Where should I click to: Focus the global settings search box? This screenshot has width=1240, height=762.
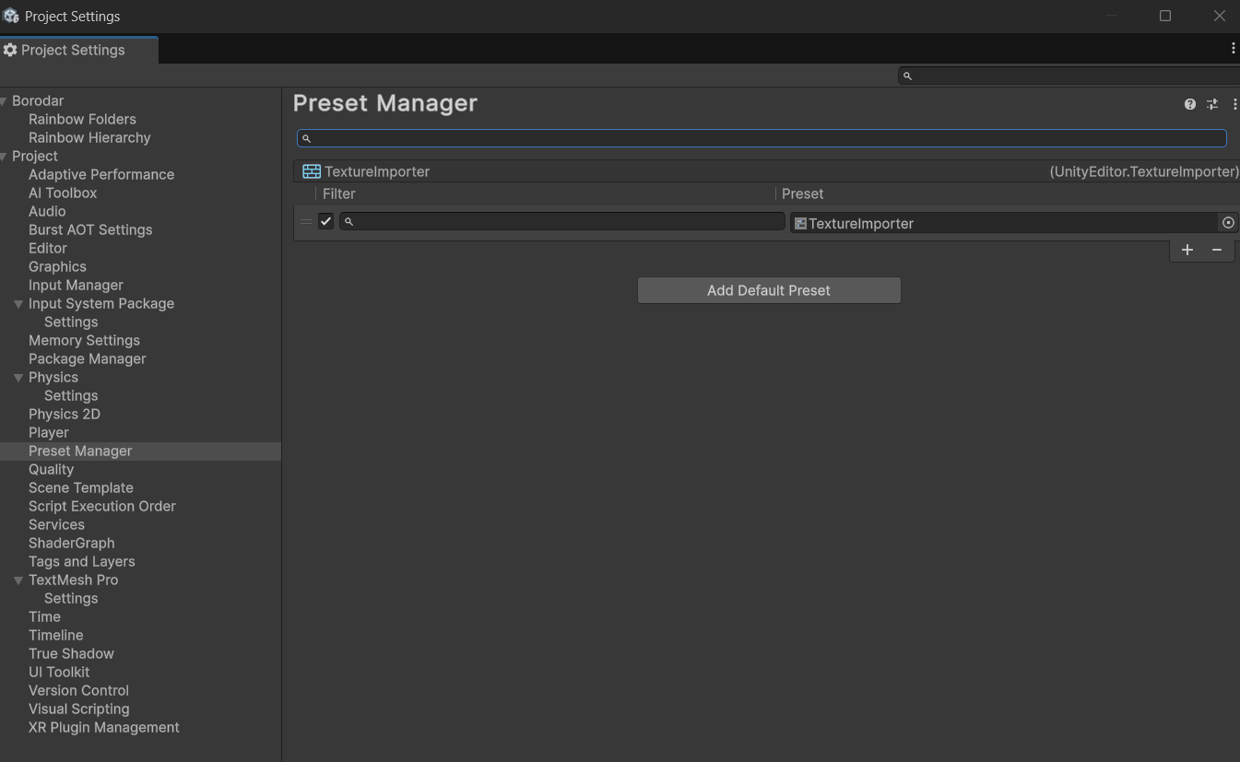click(1069, 76)
